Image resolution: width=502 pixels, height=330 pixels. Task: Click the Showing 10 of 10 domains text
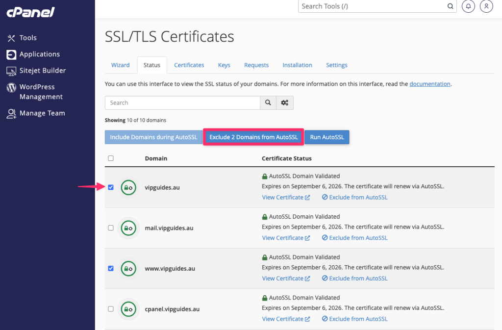(x=135, y=120)
